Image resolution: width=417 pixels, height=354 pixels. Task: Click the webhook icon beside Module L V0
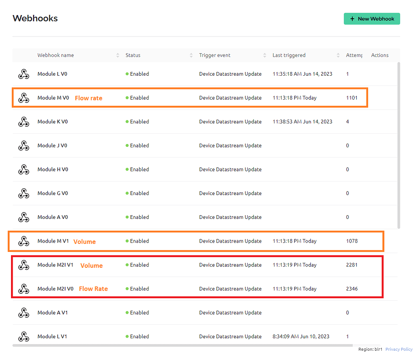[24, 74]
